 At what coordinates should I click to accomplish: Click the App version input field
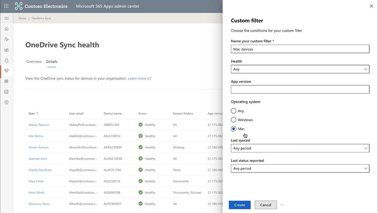pos(300,89)
